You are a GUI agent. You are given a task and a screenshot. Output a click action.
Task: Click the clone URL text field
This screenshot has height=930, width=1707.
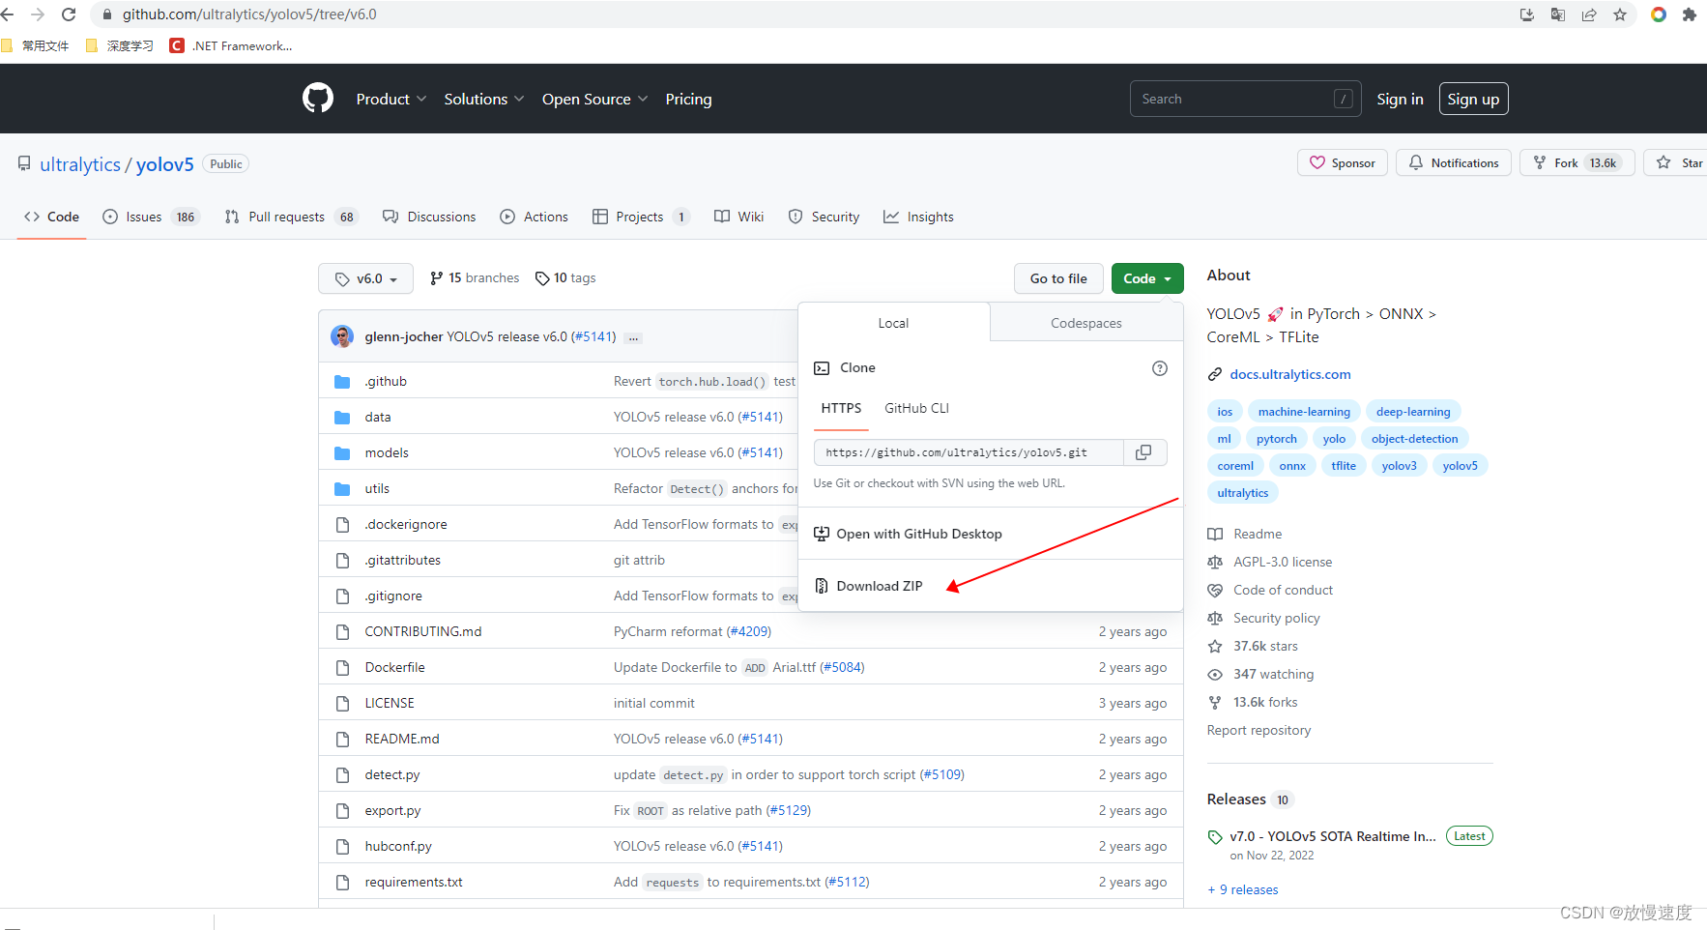point(969,452)
